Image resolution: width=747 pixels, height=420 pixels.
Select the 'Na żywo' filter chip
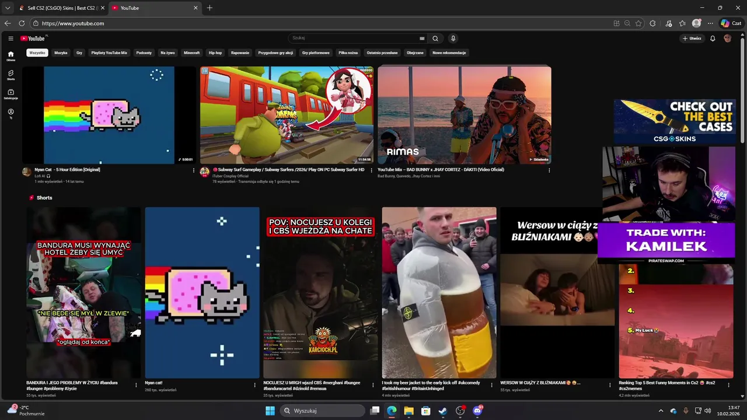tap(167, 52)
